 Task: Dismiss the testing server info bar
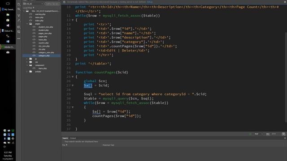pyautogui.click(x=285, y=2)
